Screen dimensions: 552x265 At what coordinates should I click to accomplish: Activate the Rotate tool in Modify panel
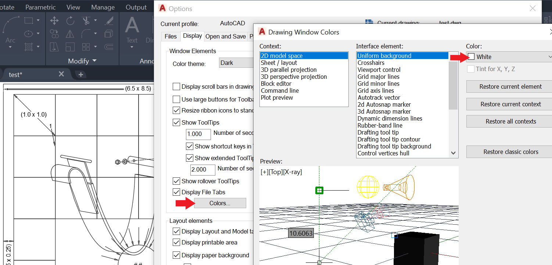pos(70,21)
